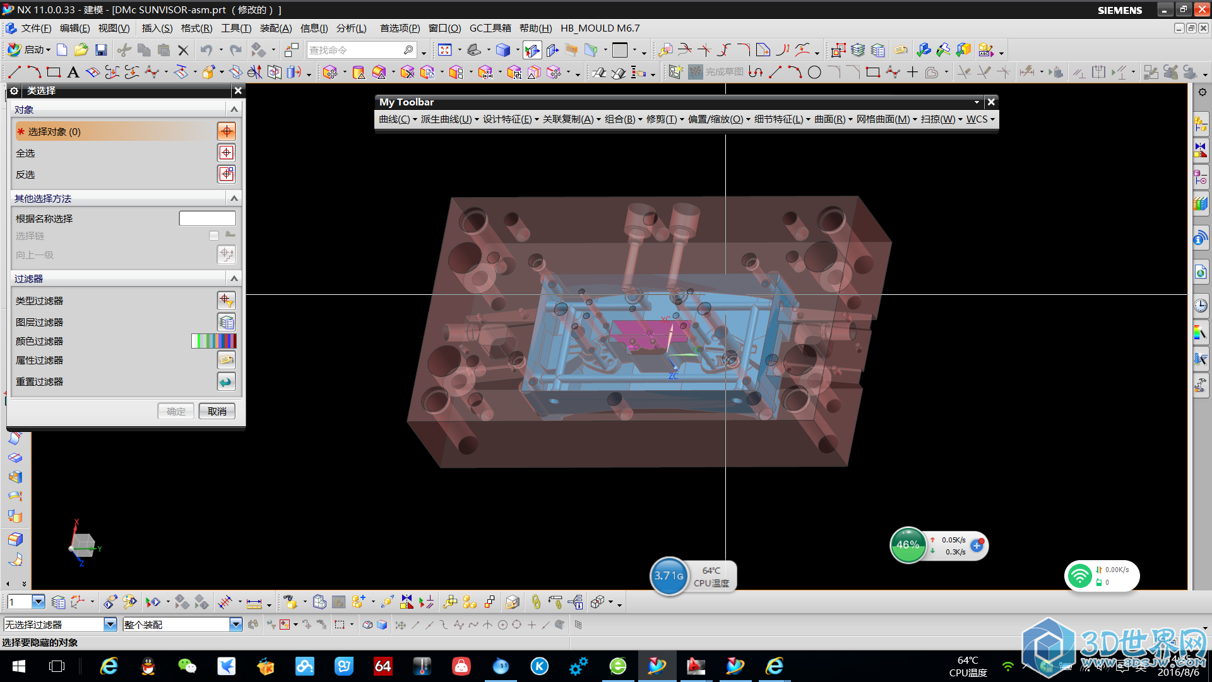Open the Task View taskbar icon
The image size is (1212, 682).
(x=57, y=666)
